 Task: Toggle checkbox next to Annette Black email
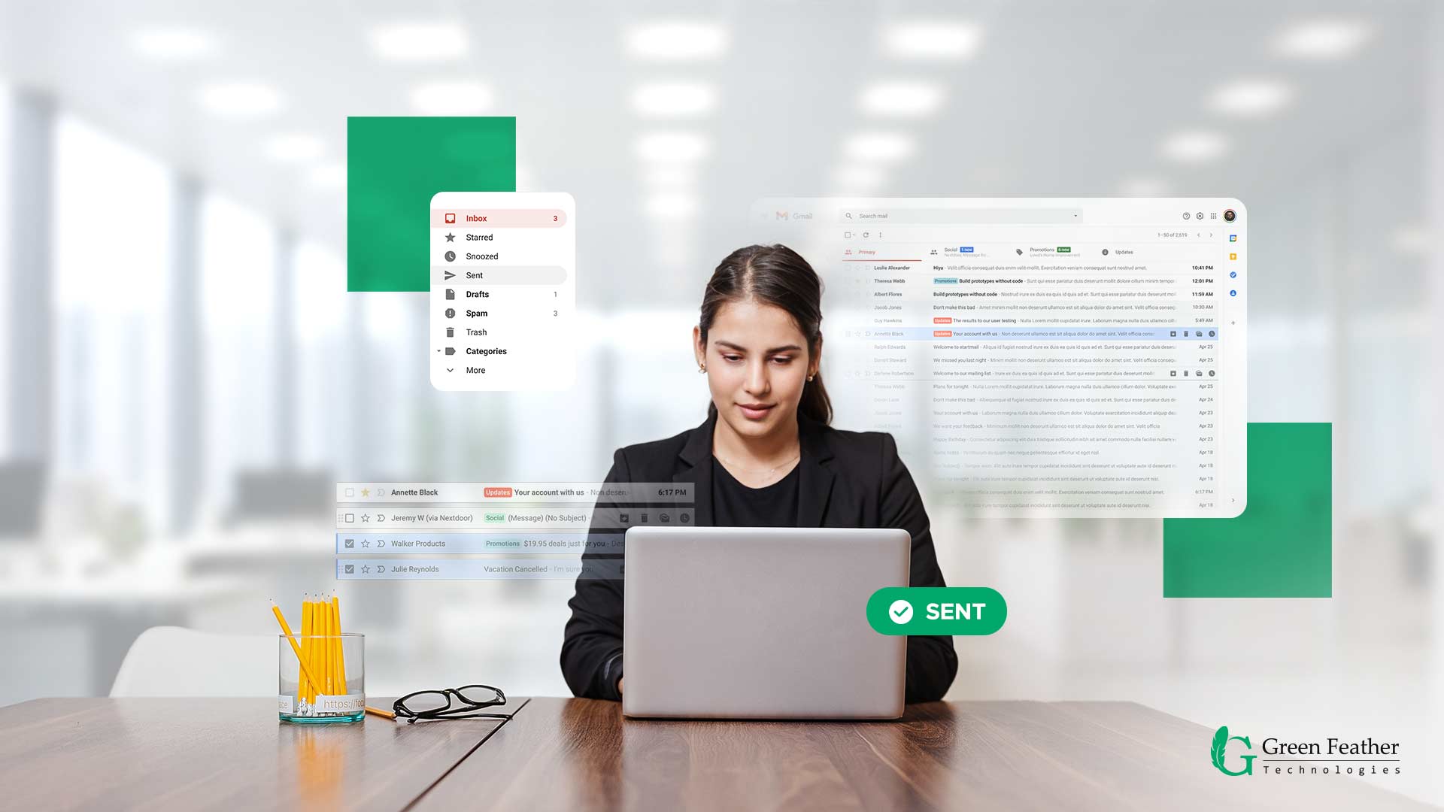click(350, 492)
